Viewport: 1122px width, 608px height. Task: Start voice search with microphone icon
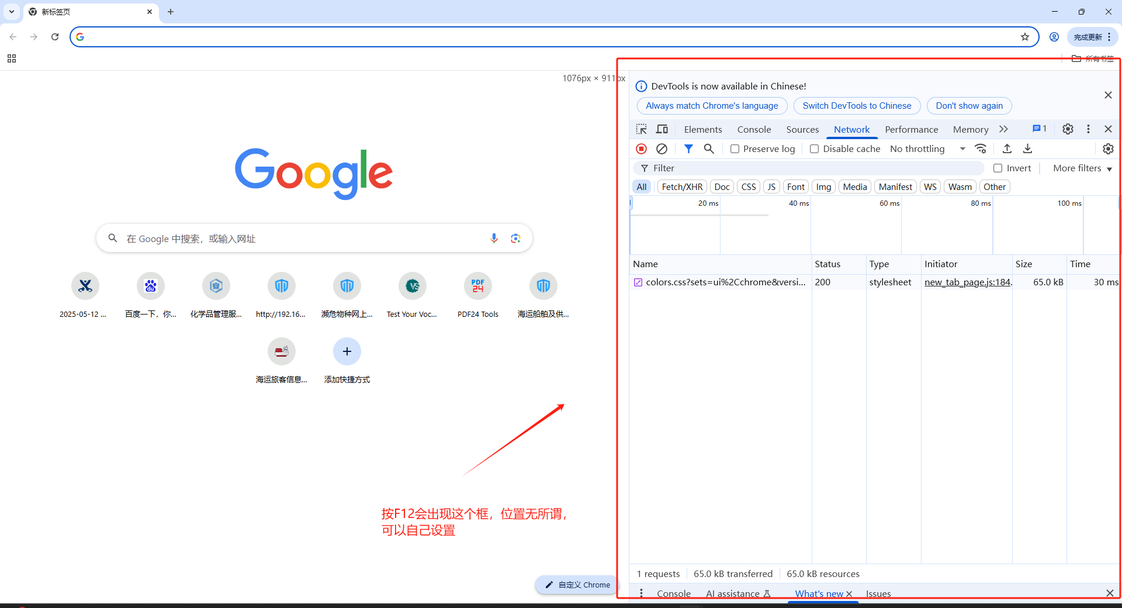494,239
